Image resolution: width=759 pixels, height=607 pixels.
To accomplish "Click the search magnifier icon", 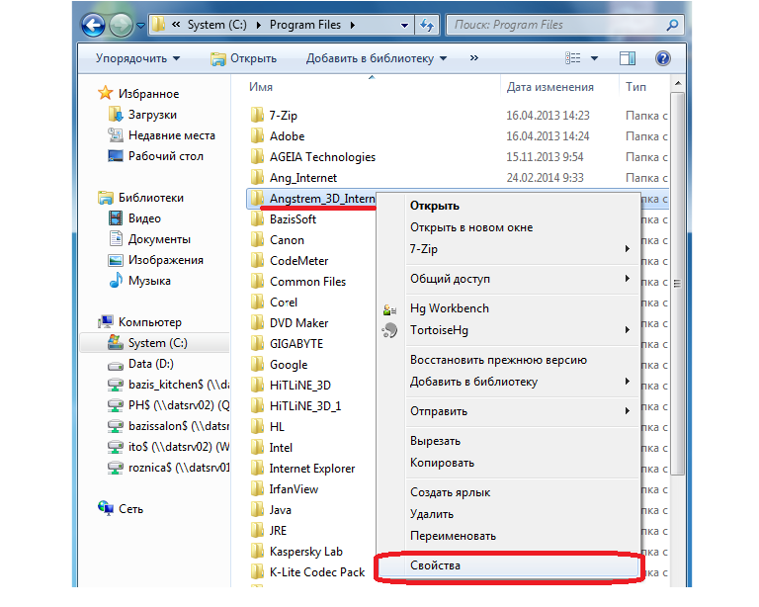I will click(x=672, y=25).
